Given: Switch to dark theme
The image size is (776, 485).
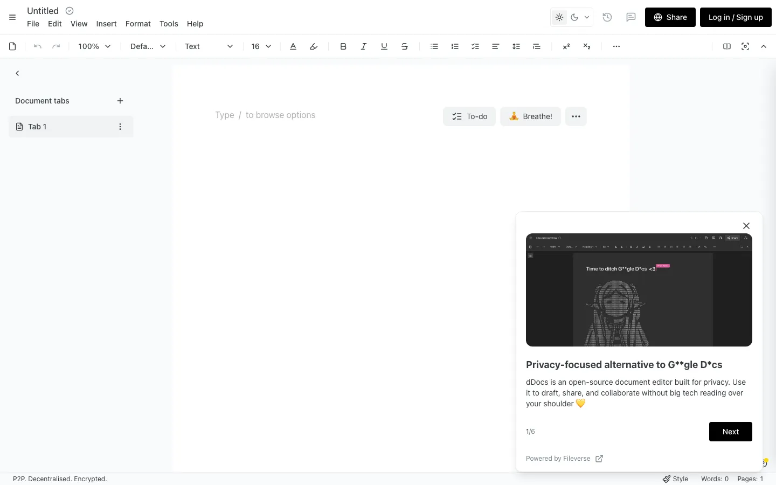Looking at the screenshot, I should pyautogui.click(x=574, y=17).
